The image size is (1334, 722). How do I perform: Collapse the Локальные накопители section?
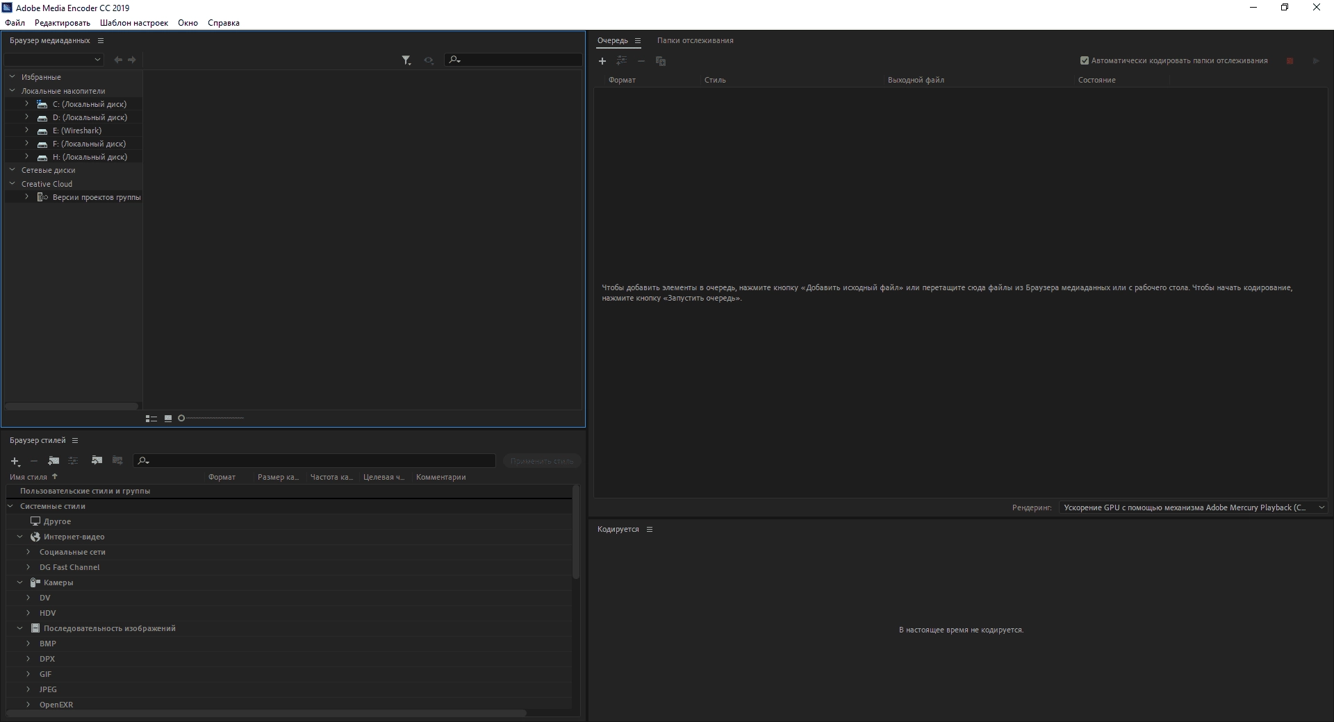tap(12, 91)
